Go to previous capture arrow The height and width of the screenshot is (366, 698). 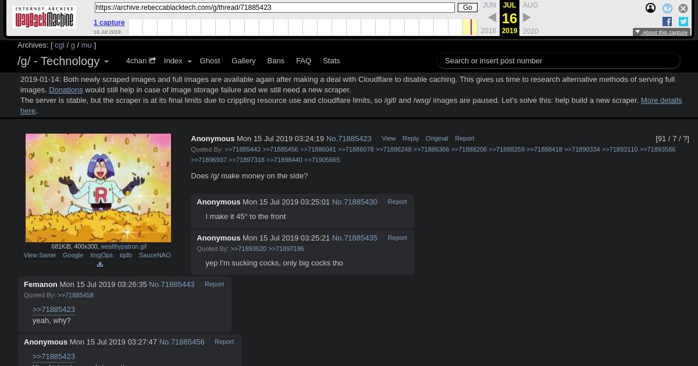pyautogui.click(x=492, y=18)
